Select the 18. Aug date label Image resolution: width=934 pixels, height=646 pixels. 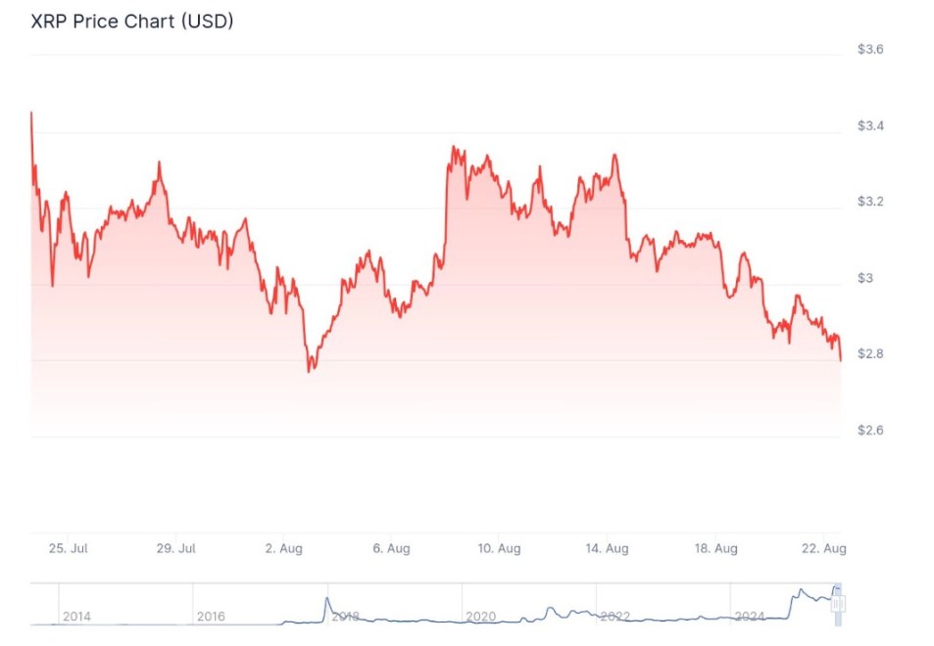tap(715, 548)
